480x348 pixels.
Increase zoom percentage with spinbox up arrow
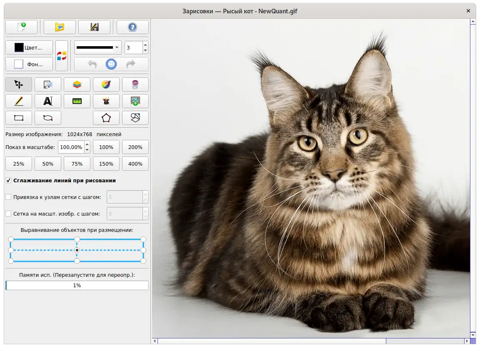(x=87, y=144)
